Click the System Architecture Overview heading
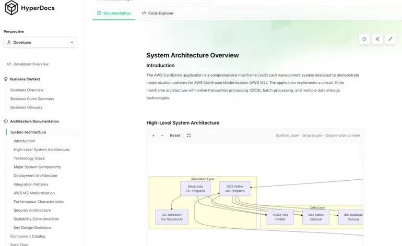Image resolution: width=402 pixels, height=246 pixels. tap(193, 55)
